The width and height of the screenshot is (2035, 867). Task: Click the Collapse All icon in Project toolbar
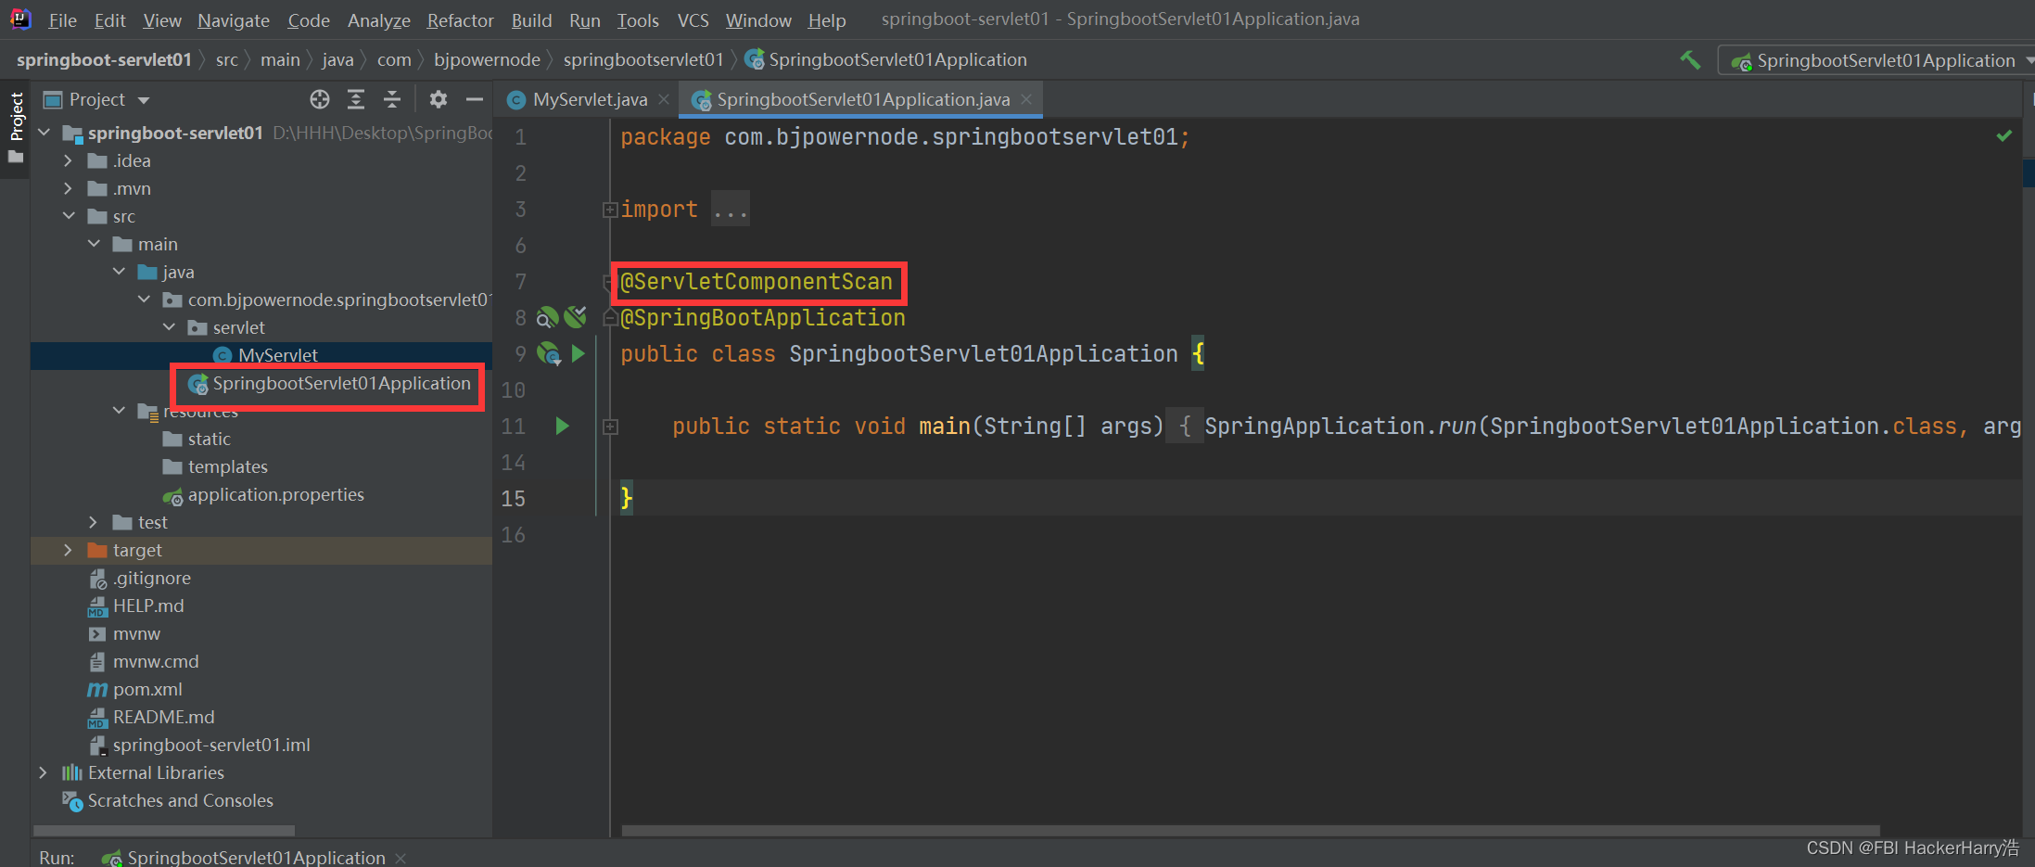(392, 99)
